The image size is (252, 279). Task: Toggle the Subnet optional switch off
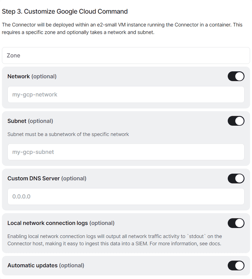click(x=236, y=121)
